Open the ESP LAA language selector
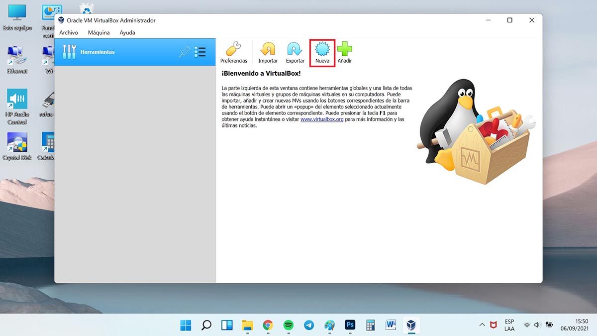 [x=509, y=325]
